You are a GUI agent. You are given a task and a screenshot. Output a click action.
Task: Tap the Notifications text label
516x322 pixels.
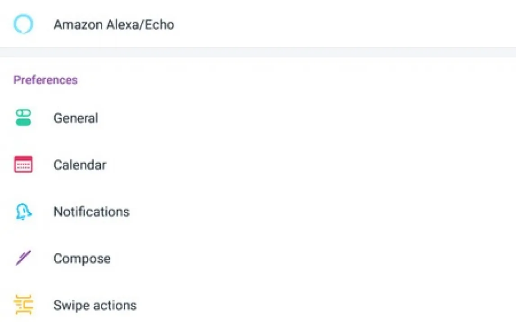coord(91,212)
